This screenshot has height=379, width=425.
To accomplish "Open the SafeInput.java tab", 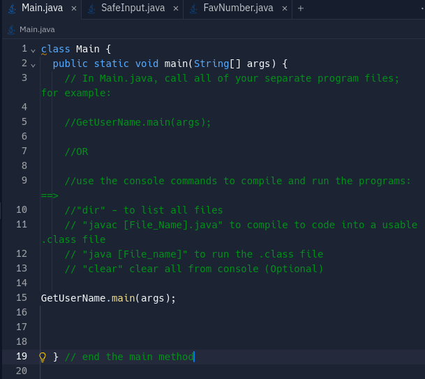I will click(133, 8).
